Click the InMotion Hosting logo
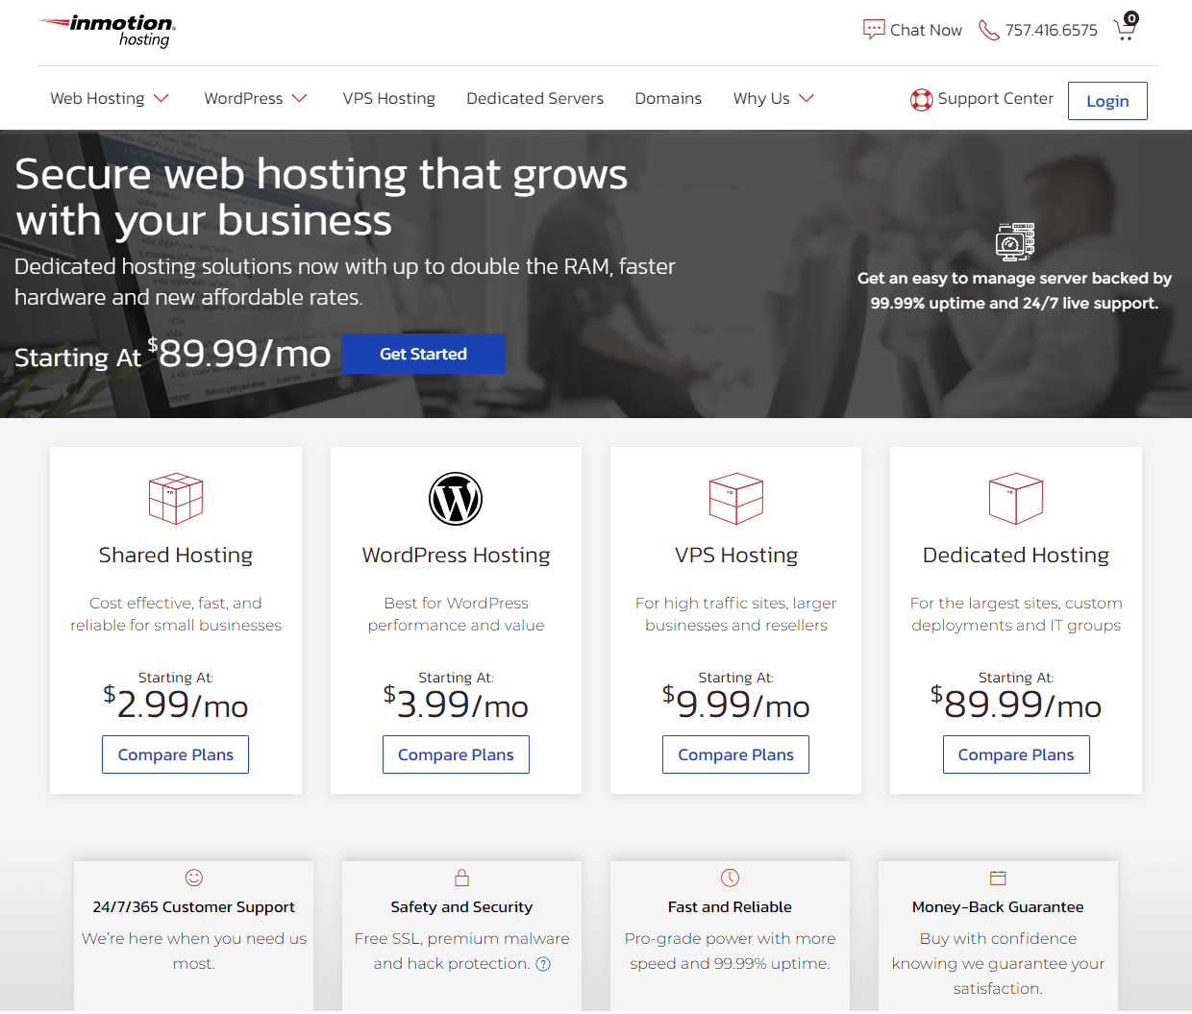The height and width of the screenshot is (1014, 1192). (109, 30)
